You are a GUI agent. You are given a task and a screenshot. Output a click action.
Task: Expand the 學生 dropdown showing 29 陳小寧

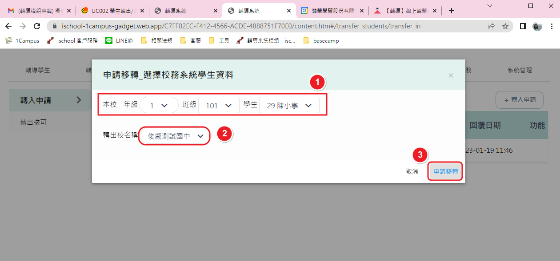pyautogui.click(x=289, y=105)
